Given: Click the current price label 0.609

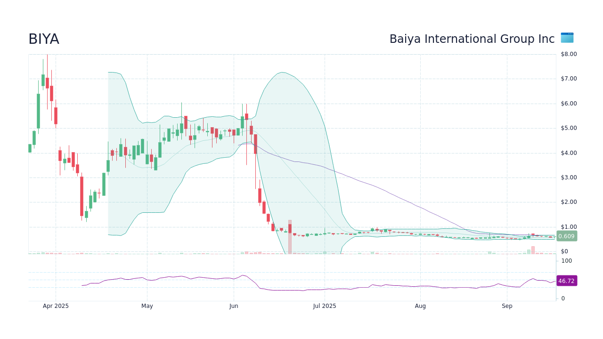Looking at the screenshot, I should [x=566, y=236].
